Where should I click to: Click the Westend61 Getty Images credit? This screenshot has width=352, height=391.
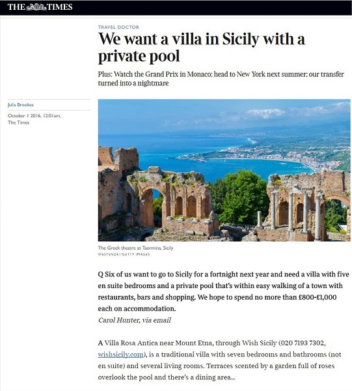124,254
